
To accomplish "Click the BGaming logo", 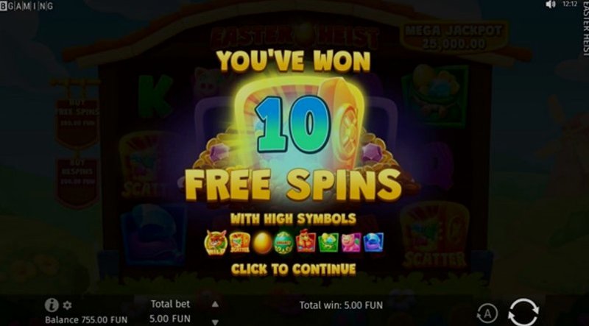I will 27,6.
